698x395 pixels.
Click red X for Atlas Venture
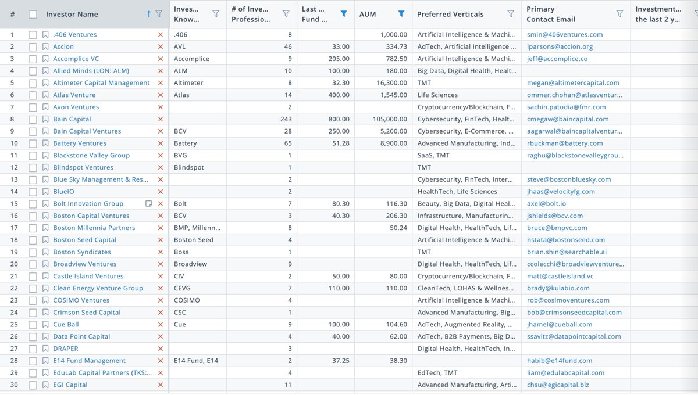[161, 95]
